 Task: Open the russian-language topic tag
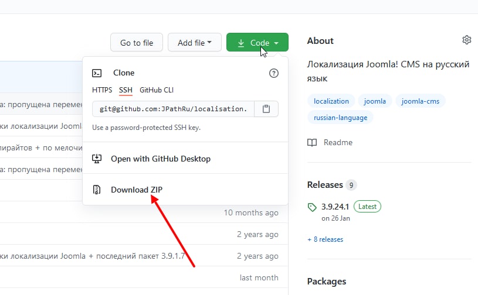(x=340, y=118)
